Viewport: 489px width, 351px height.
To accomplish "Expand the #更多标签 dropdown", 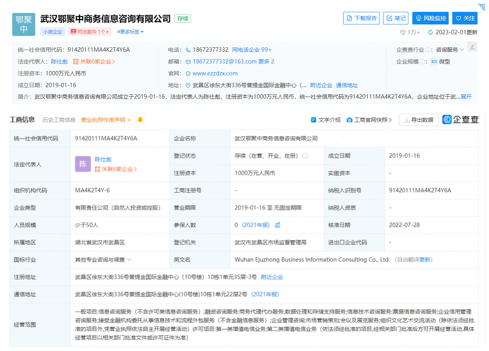I will pos(130,32).
